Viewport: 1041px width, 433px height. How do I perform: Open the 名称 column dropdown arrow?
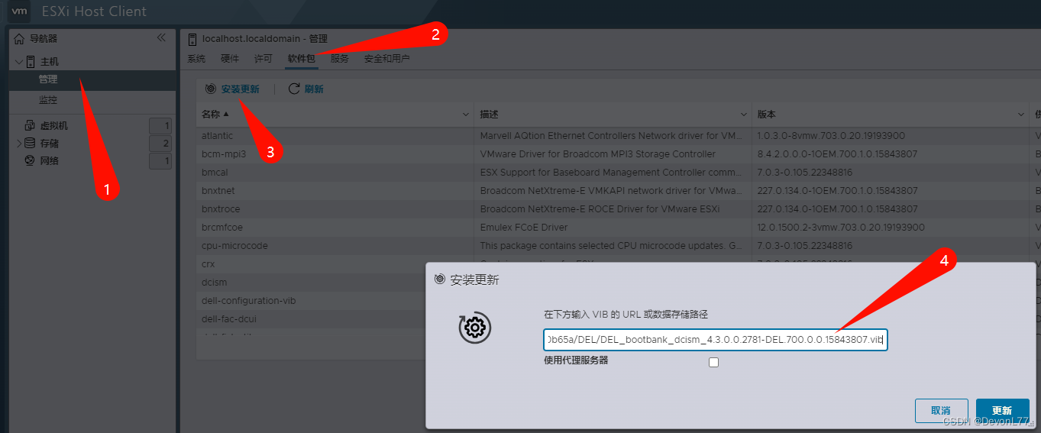click(x=466, y=115)
